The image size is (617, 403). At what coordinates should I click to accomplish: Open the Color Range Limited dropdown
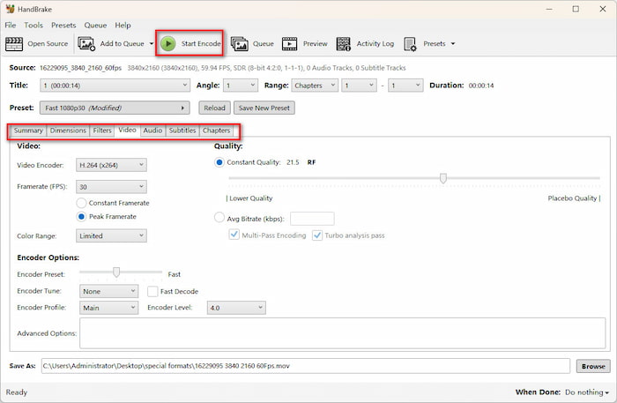coord(111,235)
